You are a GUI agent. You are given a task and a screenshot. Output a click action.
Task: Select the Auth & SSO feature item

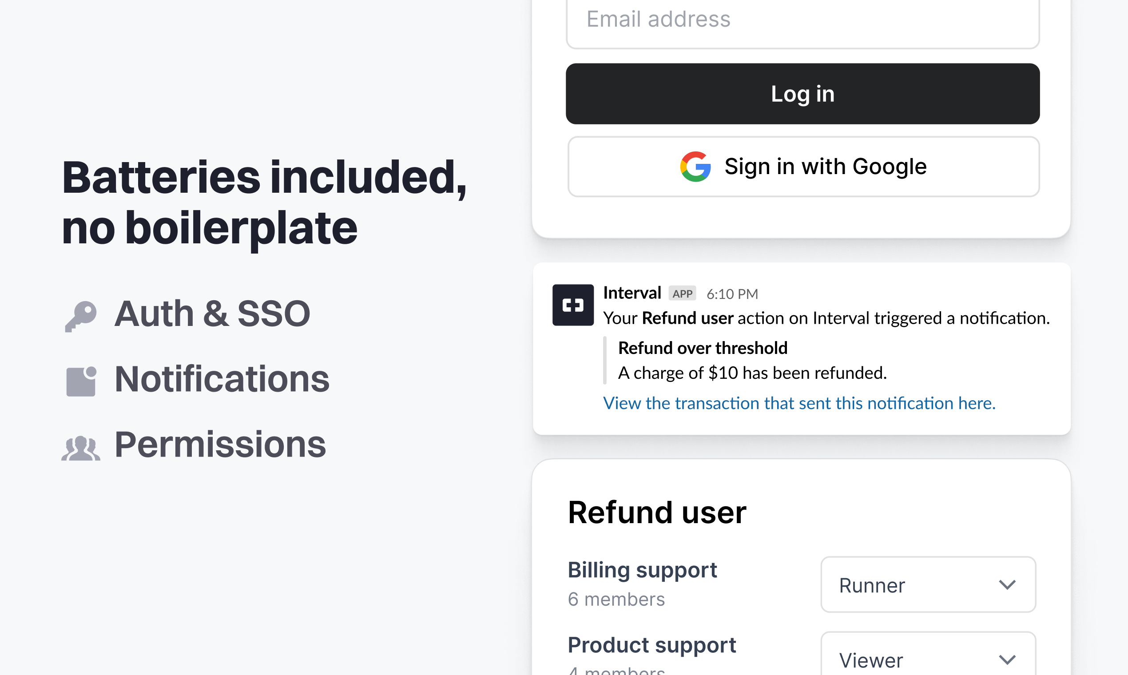point(187,314)
